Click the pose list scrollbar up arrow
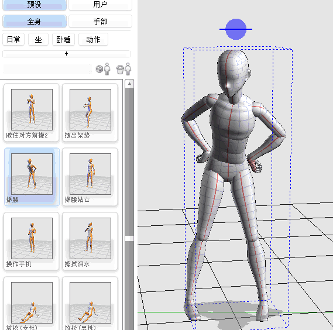Viewport: 333px width, 330px height. [129, 84]
